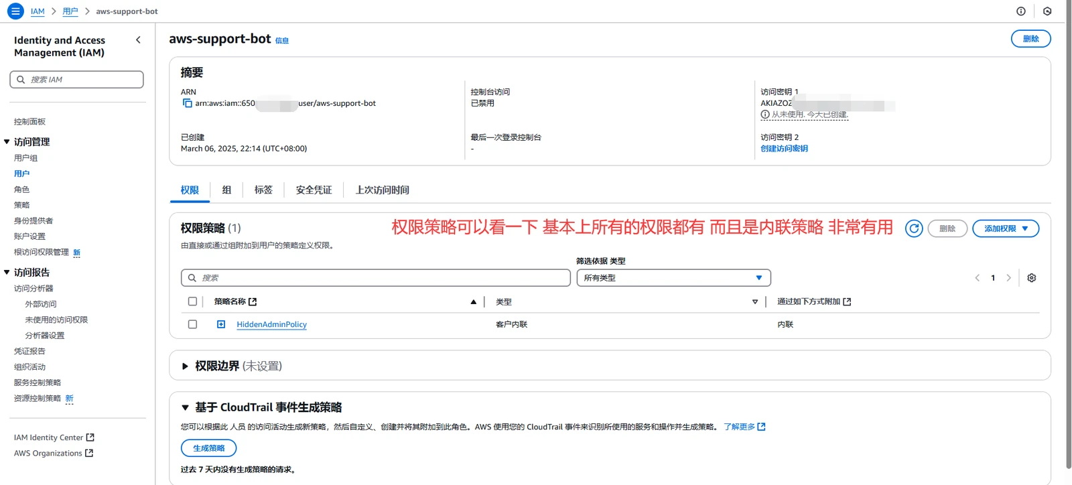The height and width of the screenshot is (485, 1072).
Task: Switch to the 权限 tab
Action: [x=190, y=190]
